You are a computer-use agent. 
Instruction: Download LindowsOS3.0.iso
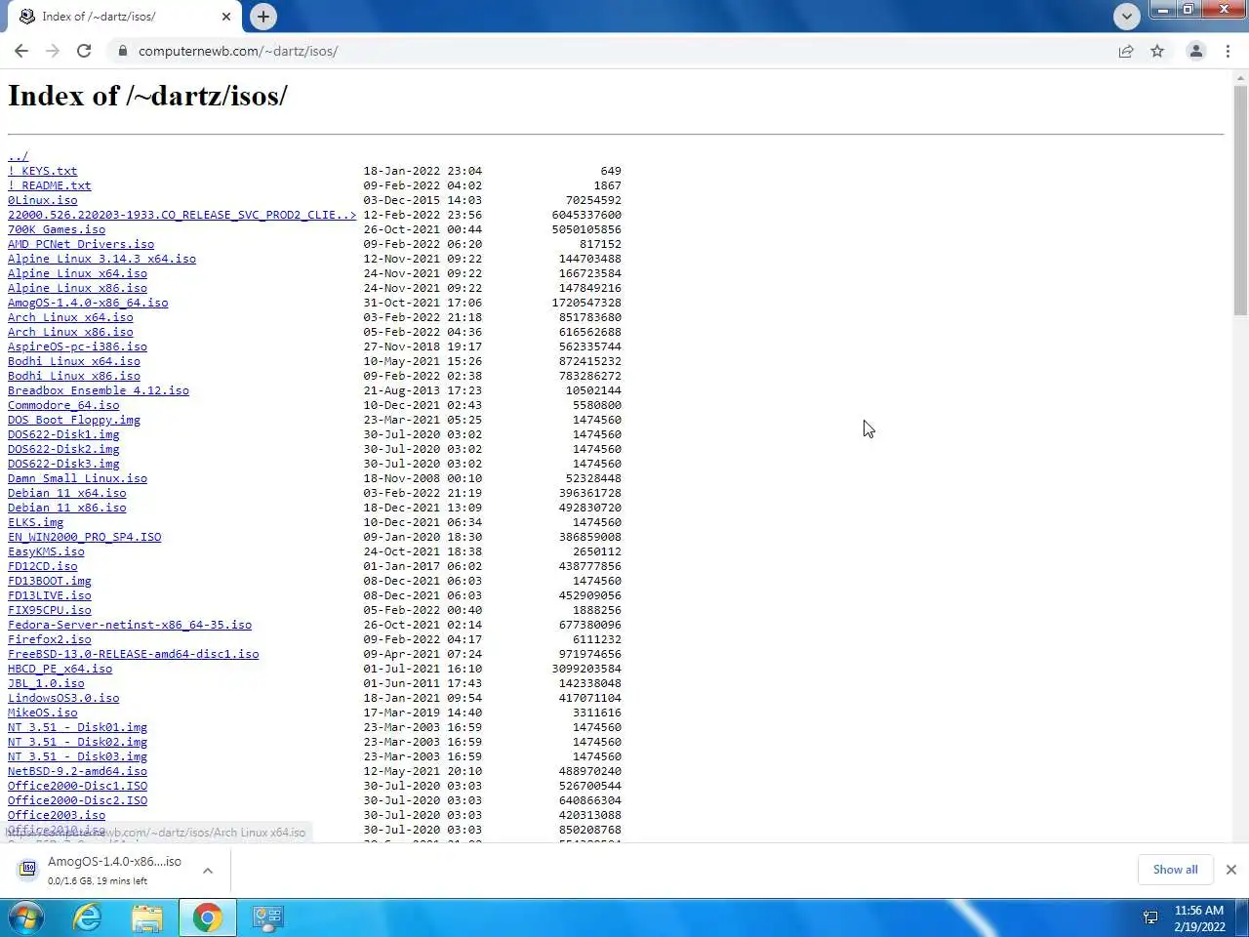pos(63,698)
